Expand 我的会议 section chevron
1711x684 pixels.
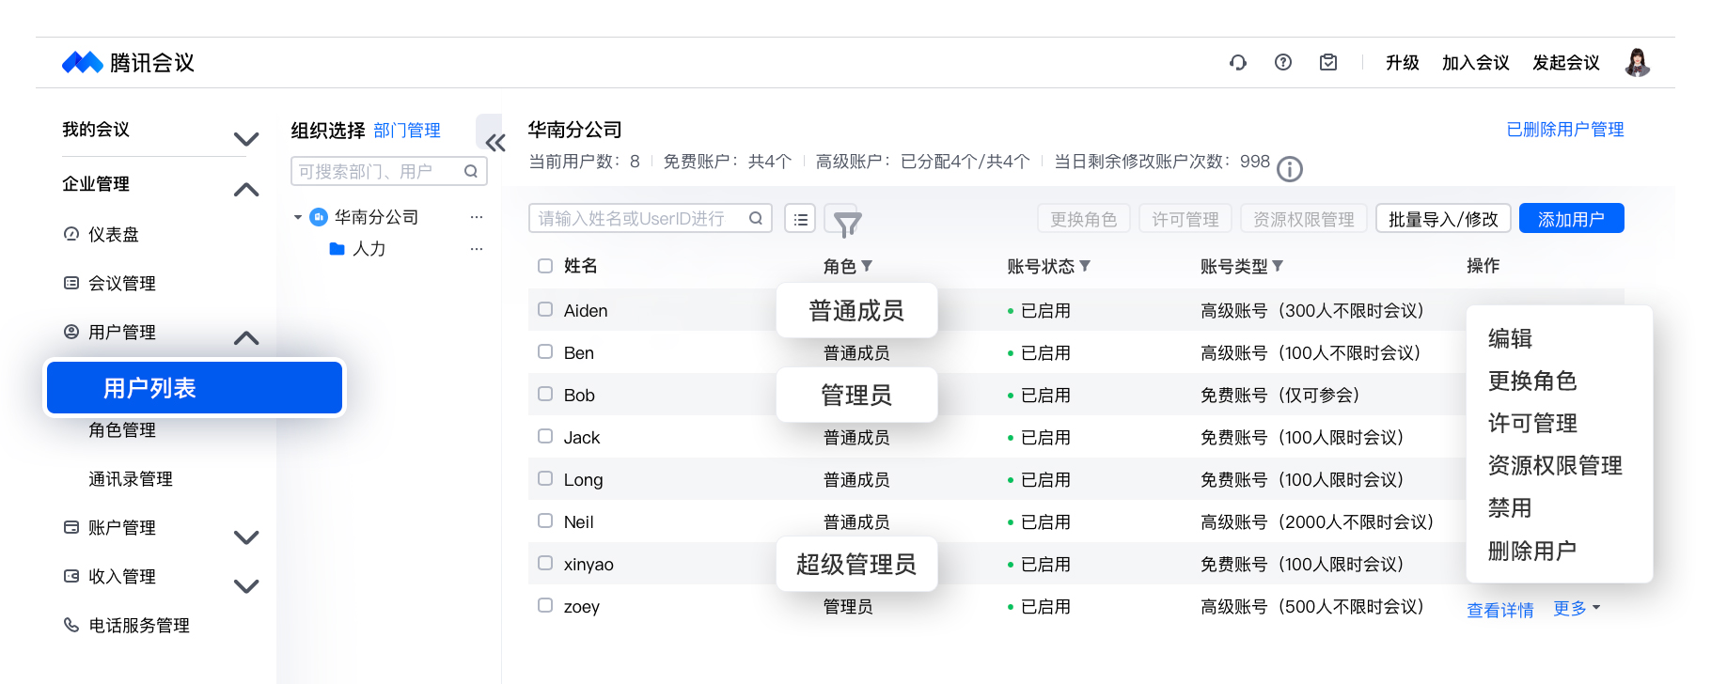[246, 139]
